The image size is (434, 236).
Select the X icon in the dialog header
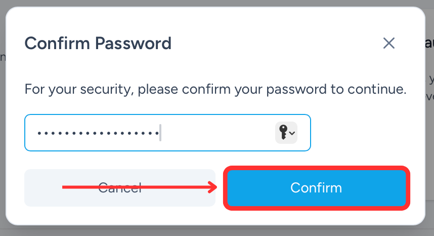pyautogui.click(x=389, y=43)
